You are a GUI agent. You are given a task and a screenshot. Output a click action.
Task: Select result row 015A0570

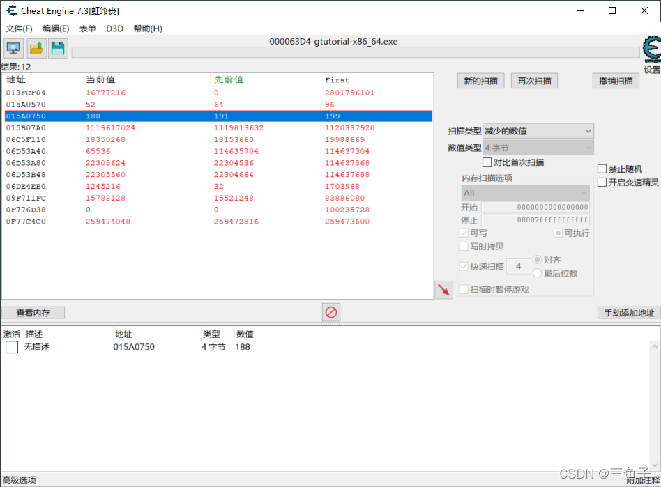[218, 105]
